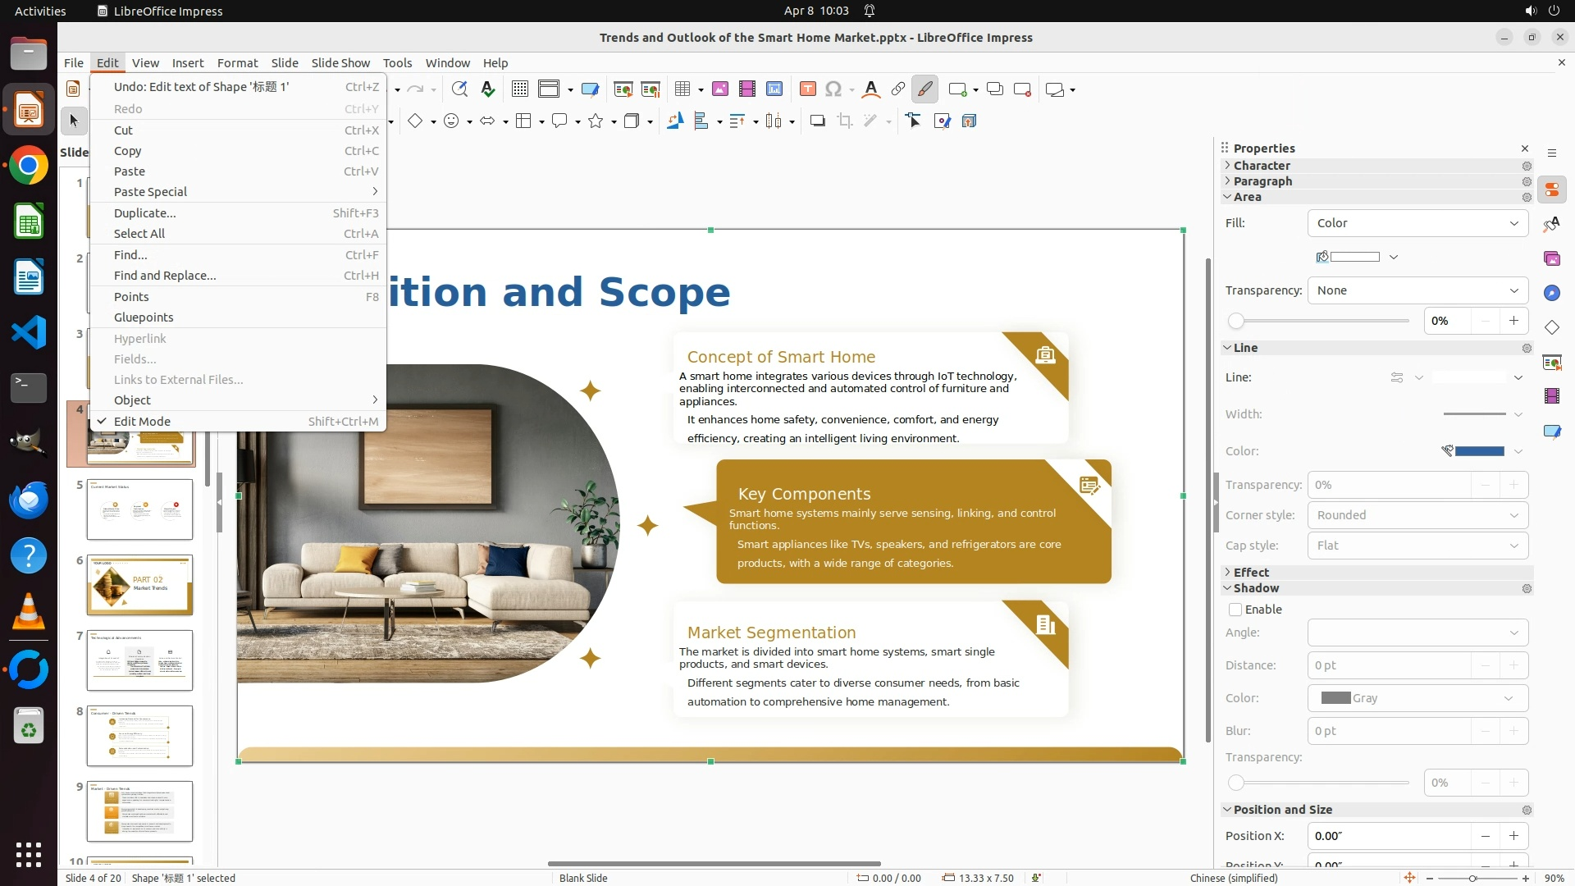Select slide 7 thumbnail
Viewport: 1575px width, 886px height.
139,660
